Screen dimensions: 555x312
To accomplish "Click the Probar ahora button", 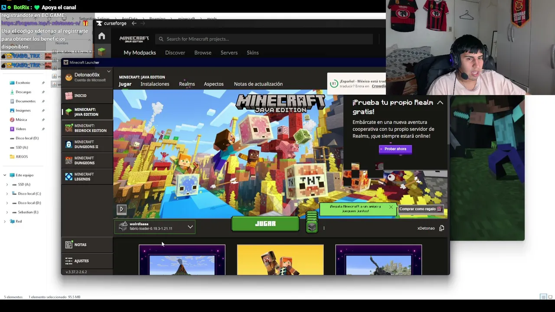I will 395,149.
